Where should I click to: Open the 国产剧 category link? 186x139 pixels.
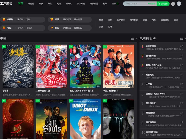click(20, 19)
